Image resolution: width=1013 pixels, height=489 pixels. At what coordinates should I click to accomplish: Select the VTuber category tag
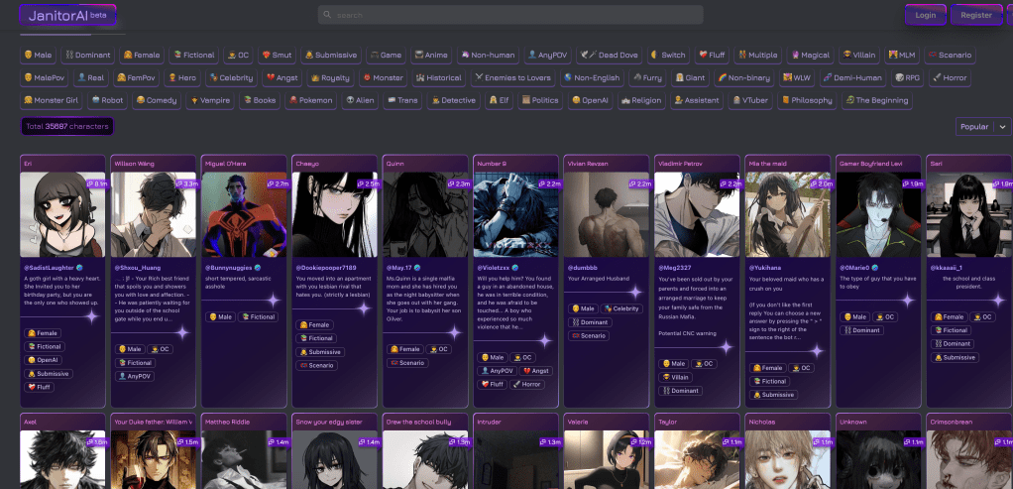(x=748, y=100)
